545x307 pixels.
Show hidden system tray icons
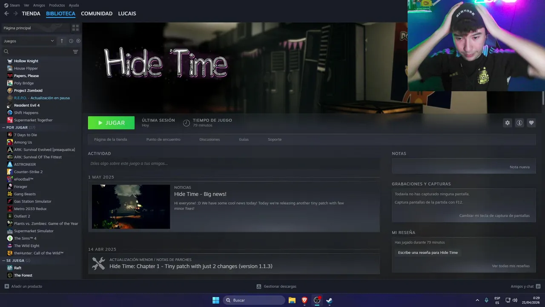(x=477, y=300)
